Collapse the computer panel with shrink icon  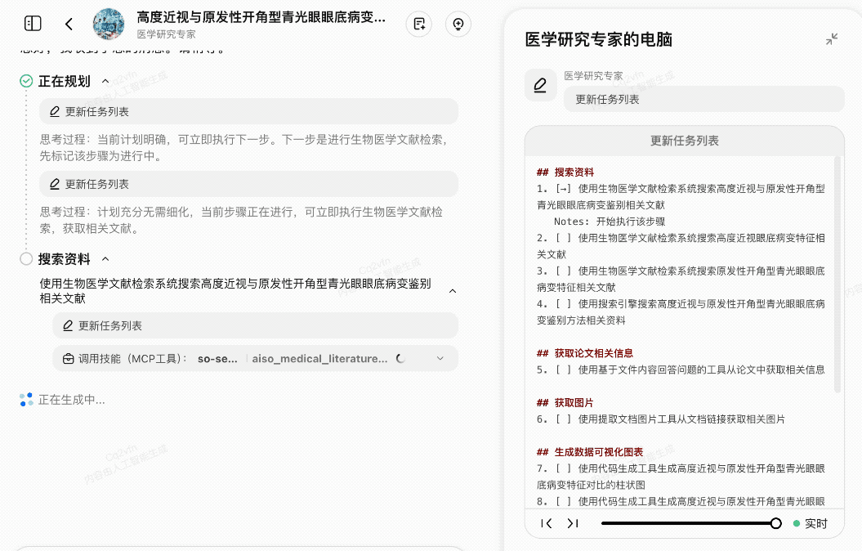pos(832,39)
